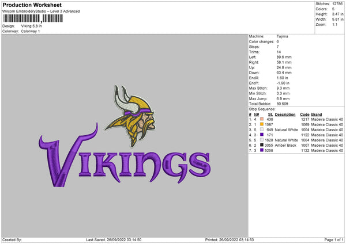The image size is (346, 244).
Task: Select the purple swatch with 171 stitches
Action: [x=262, y=134]
